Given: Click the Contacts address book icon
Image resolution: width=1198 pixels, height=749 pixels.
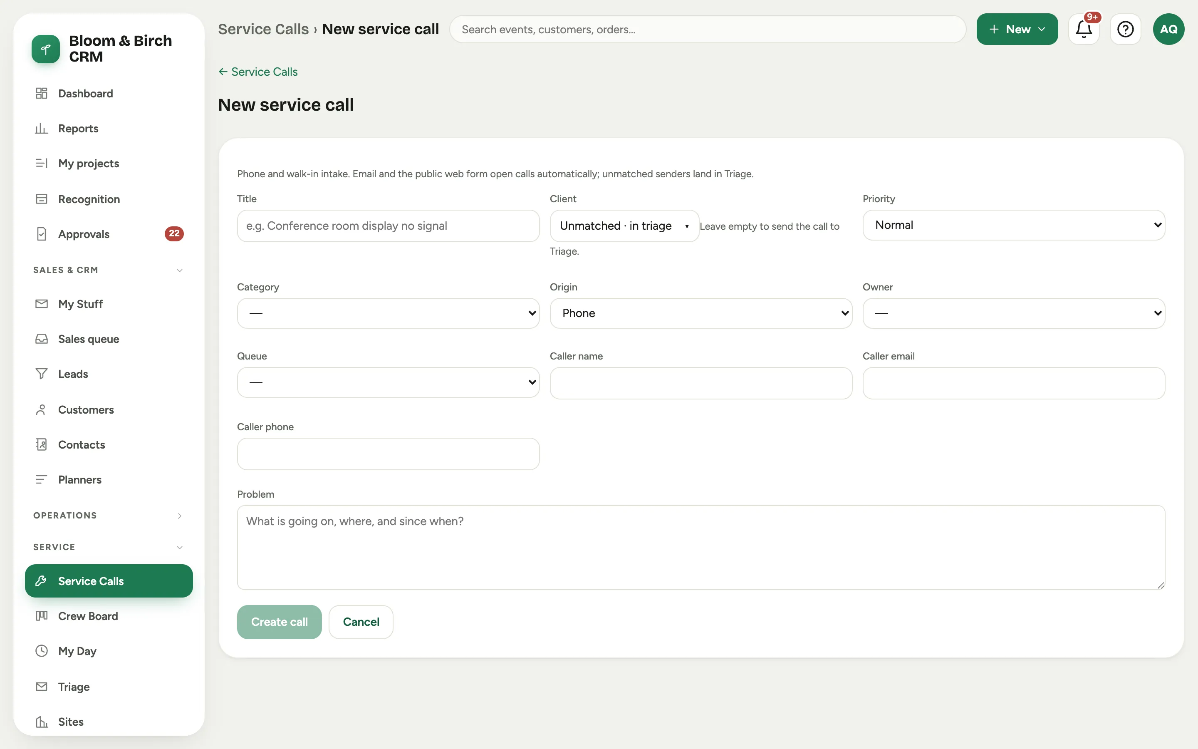Looking at the screenshot, I should pyautogui.click(x=42, y=444).
